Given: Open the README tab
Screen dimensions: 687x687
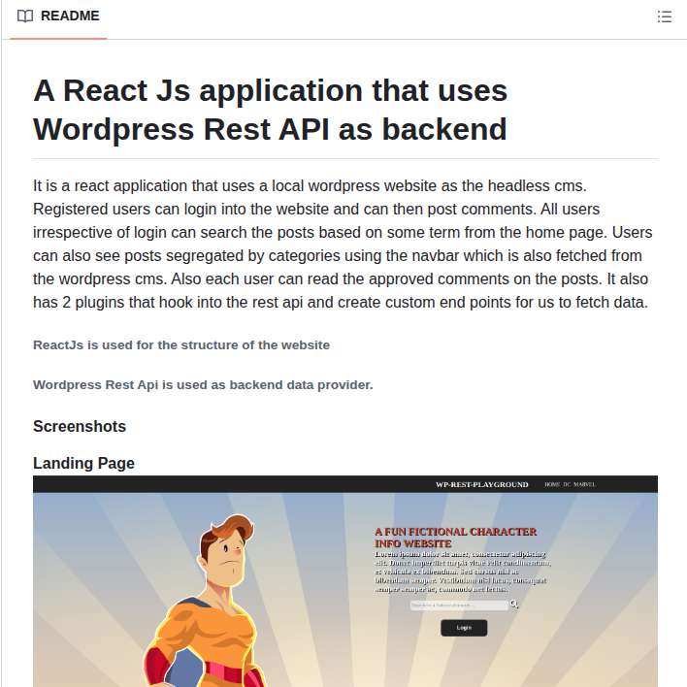Looking at the screenshot, I should [x=58, y=16].
